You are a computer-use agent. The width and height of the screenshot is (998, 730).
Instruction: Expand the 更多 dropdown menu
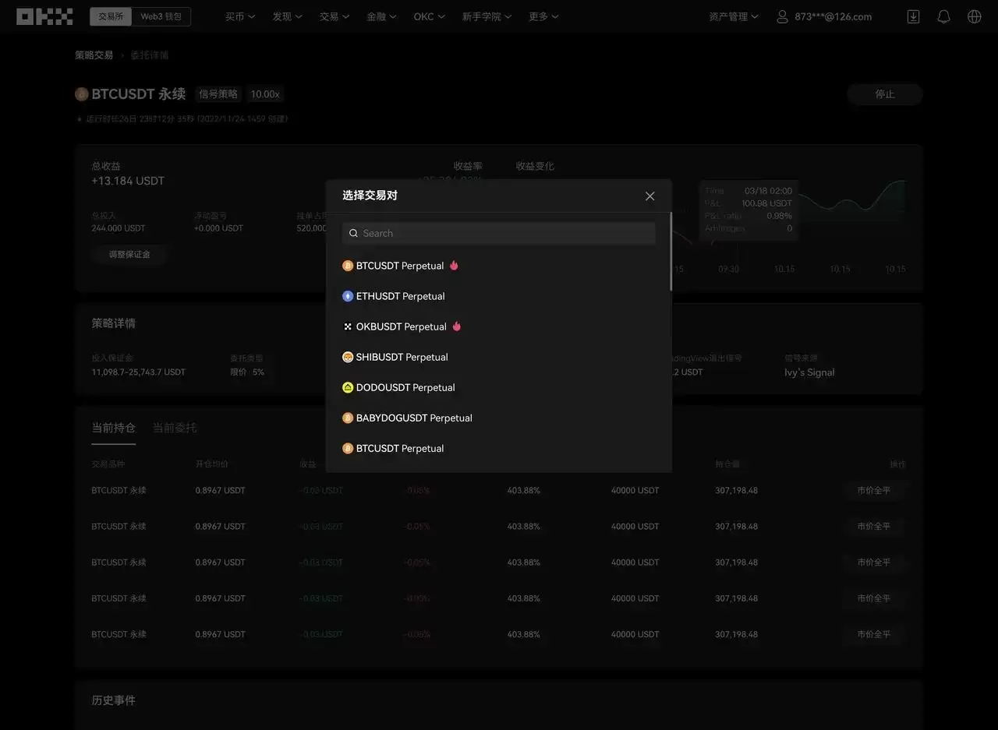(x=543, y=16)
